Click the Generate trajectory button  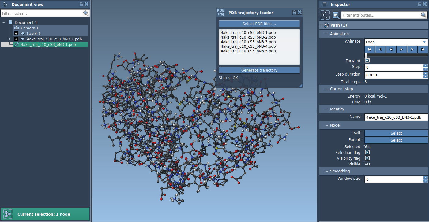(x=259, y=70)
